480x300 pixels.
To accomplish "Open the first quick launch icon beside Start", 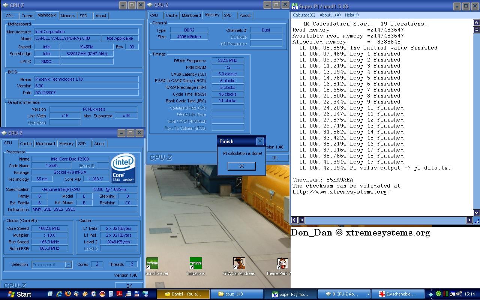I will 50,294.
